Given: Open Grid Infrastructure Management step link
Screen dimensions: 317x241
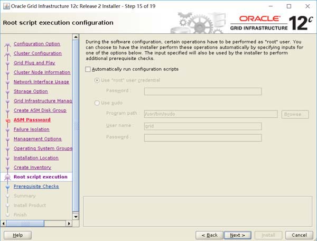Looking at the screenshot, I should pos(43,101).
